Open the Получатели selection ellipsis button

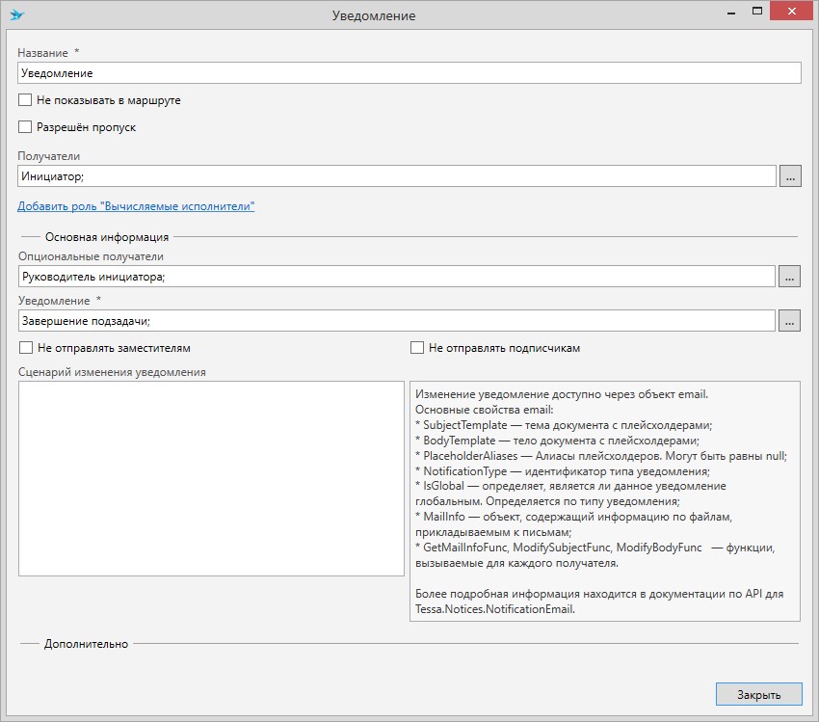[x=789, y=176]
